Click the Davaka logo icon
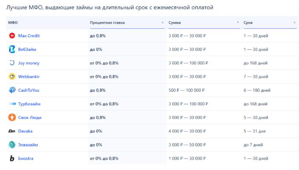The width and height of the screenshot is (299, 170). pos(12,131)
